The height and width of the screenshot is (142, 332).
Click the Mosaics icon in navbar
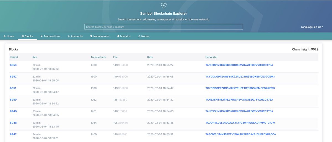(x=118, y=36)
